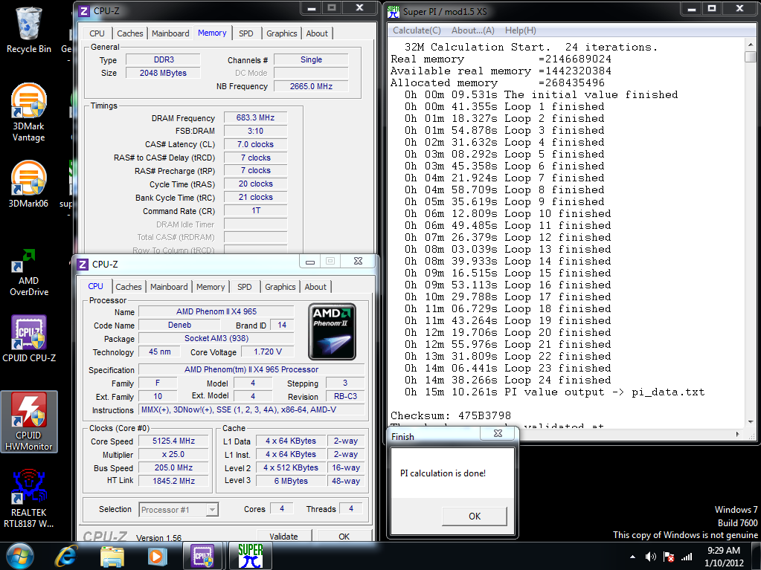This screenshot has height=570, width=761.
Task: Click the NB Frequency value 2665.0 MHz
Action: click(x=311, y=86)
